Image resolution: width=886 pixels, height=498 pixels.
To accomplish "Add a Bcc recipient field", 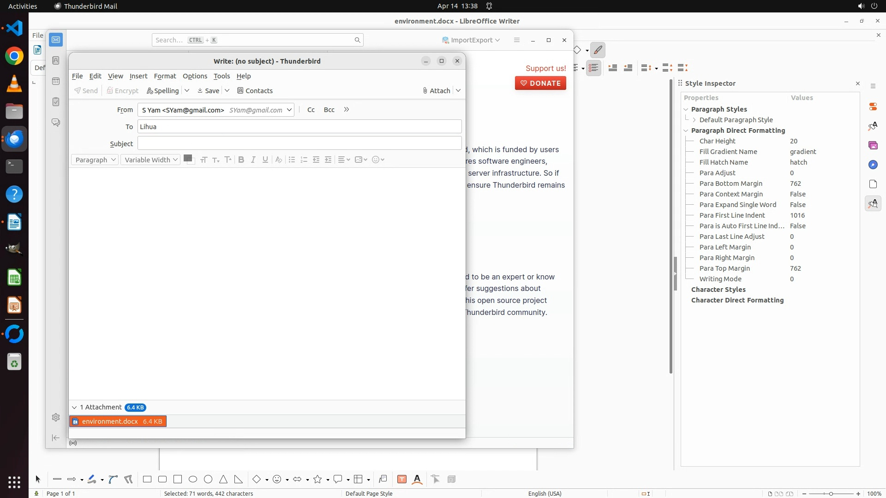I will tap(329, 110).
